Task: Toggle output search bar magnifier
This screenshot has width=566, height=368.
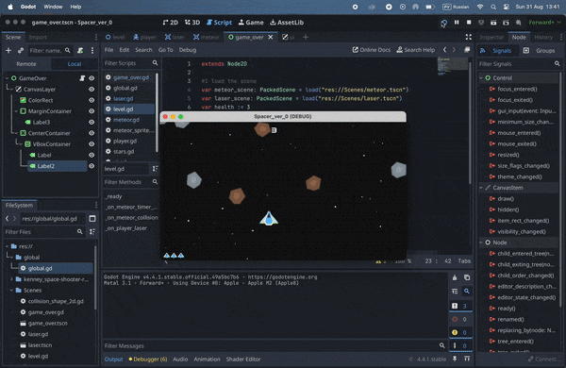Action: click(x=467, y=291)
